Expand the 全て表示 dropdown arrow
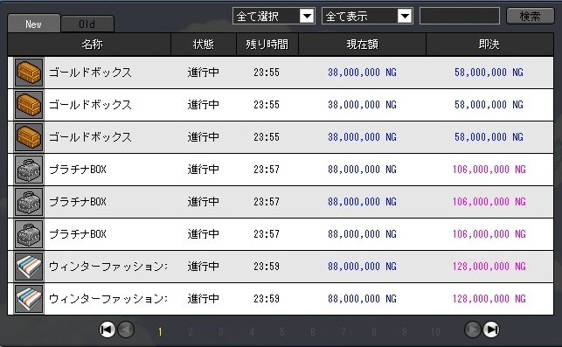This screenshot has width=562, height=347. point(405,16)
